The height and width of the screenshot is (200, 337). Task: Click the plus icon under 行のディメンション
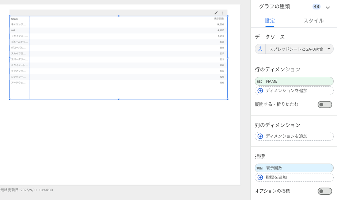pos(260,91)
